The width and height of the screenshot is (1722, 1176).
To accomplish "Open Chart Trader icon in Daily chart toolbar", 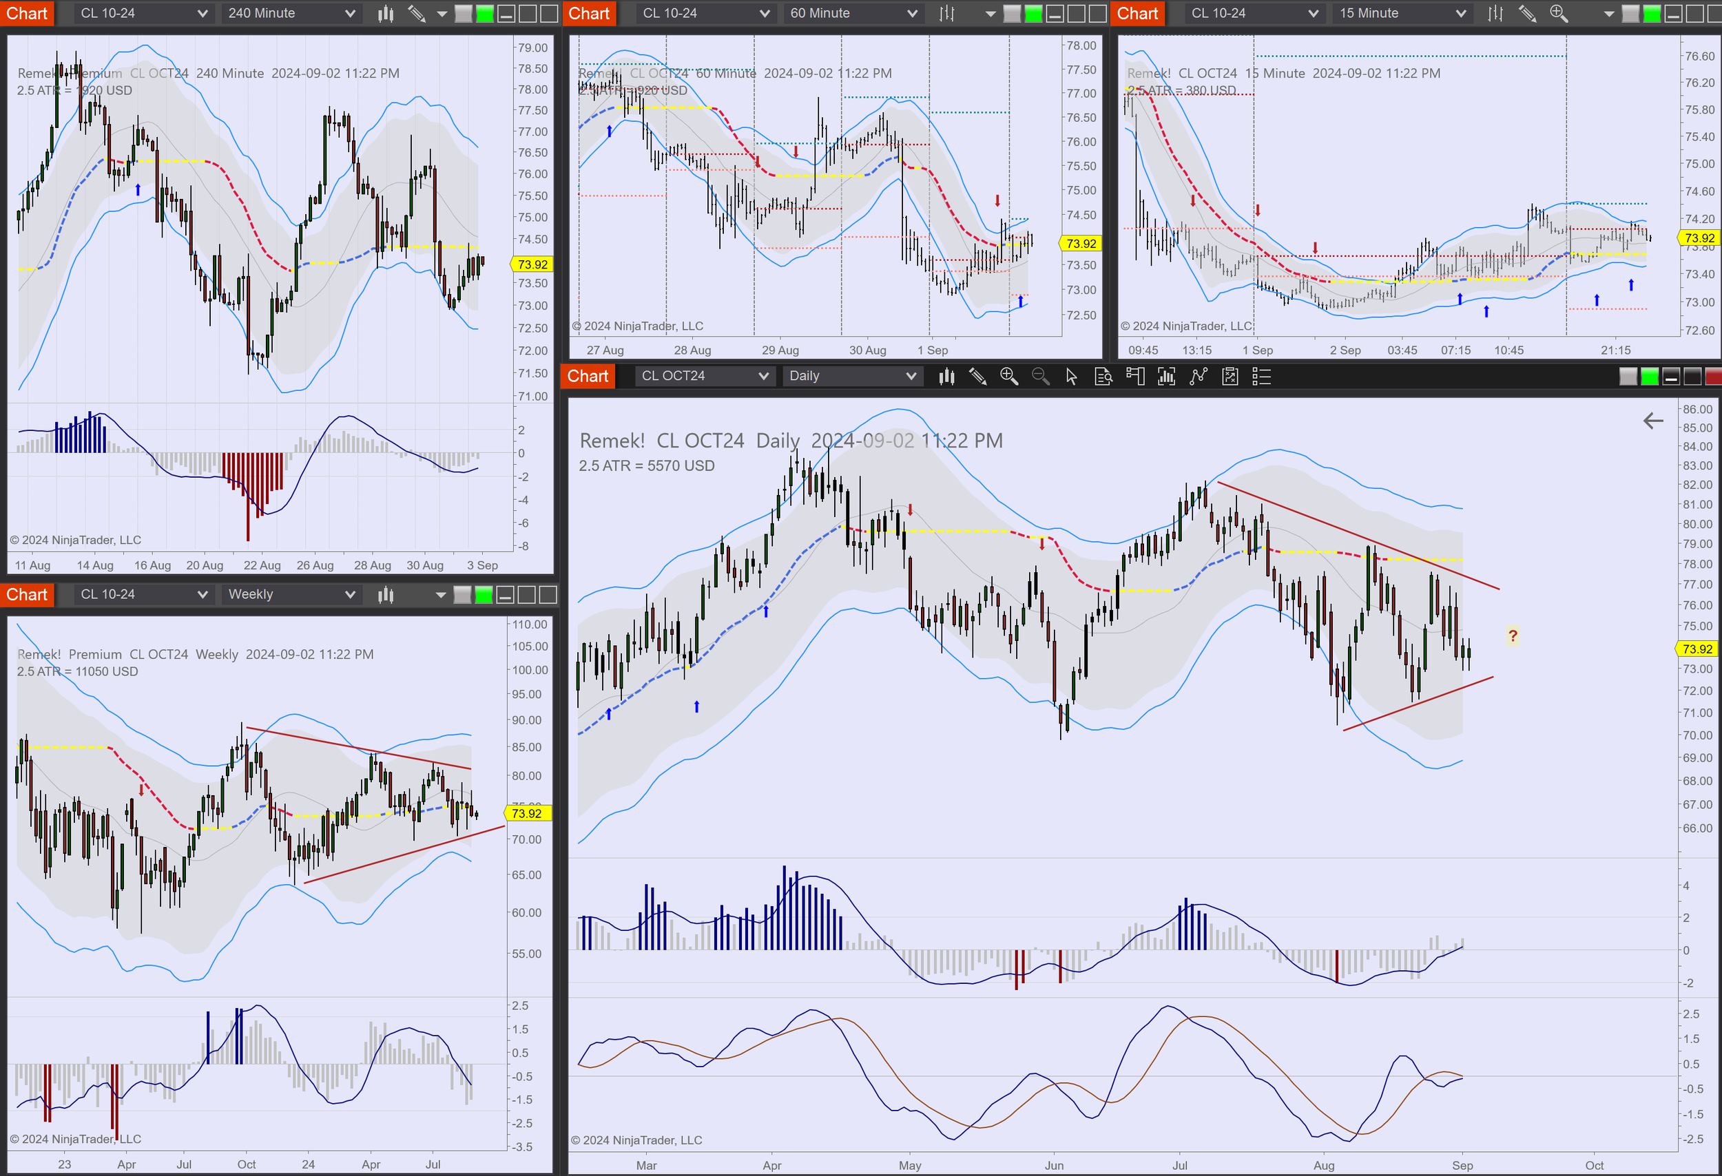I will (x=1134, y=376).
